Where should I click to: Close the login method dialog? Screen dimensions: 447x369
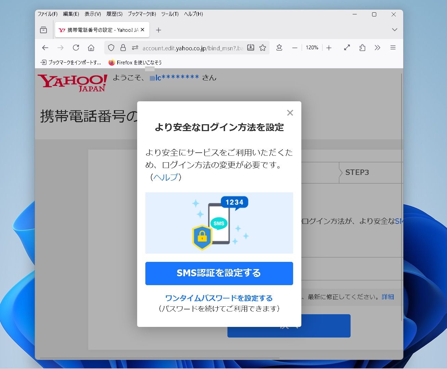pyautogui.click(x=290, y=113)
